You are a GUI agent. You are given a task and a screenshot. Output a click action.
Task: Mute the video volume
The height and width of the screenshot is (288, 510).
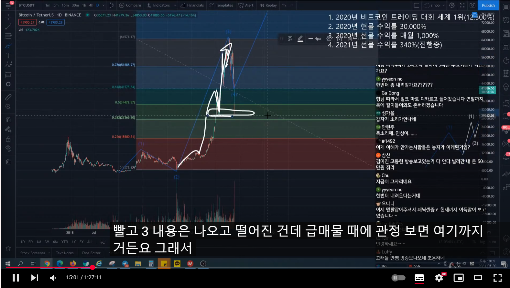(x=53, y=278)
